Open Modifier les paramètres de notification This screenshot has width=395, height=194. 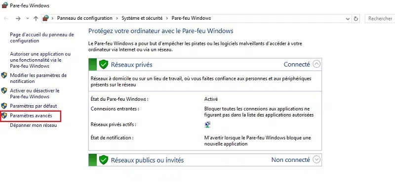pos(39,78)
